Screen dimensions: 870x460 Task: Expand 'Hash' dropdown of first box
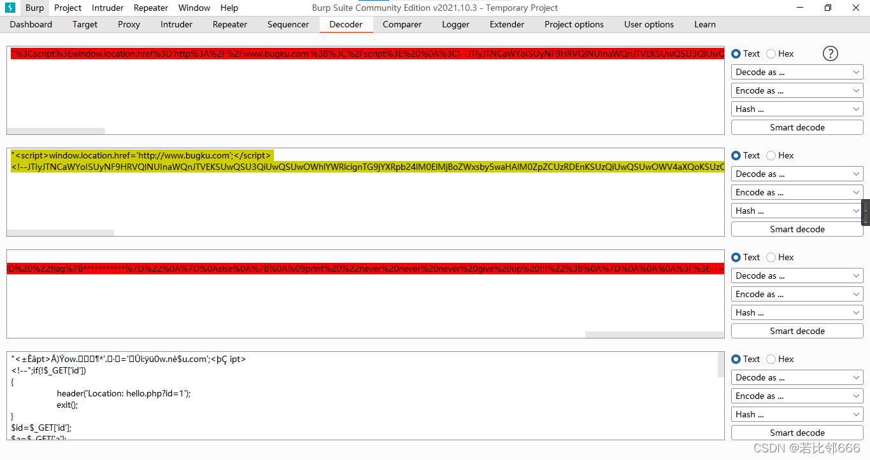(x=797, y=109)
